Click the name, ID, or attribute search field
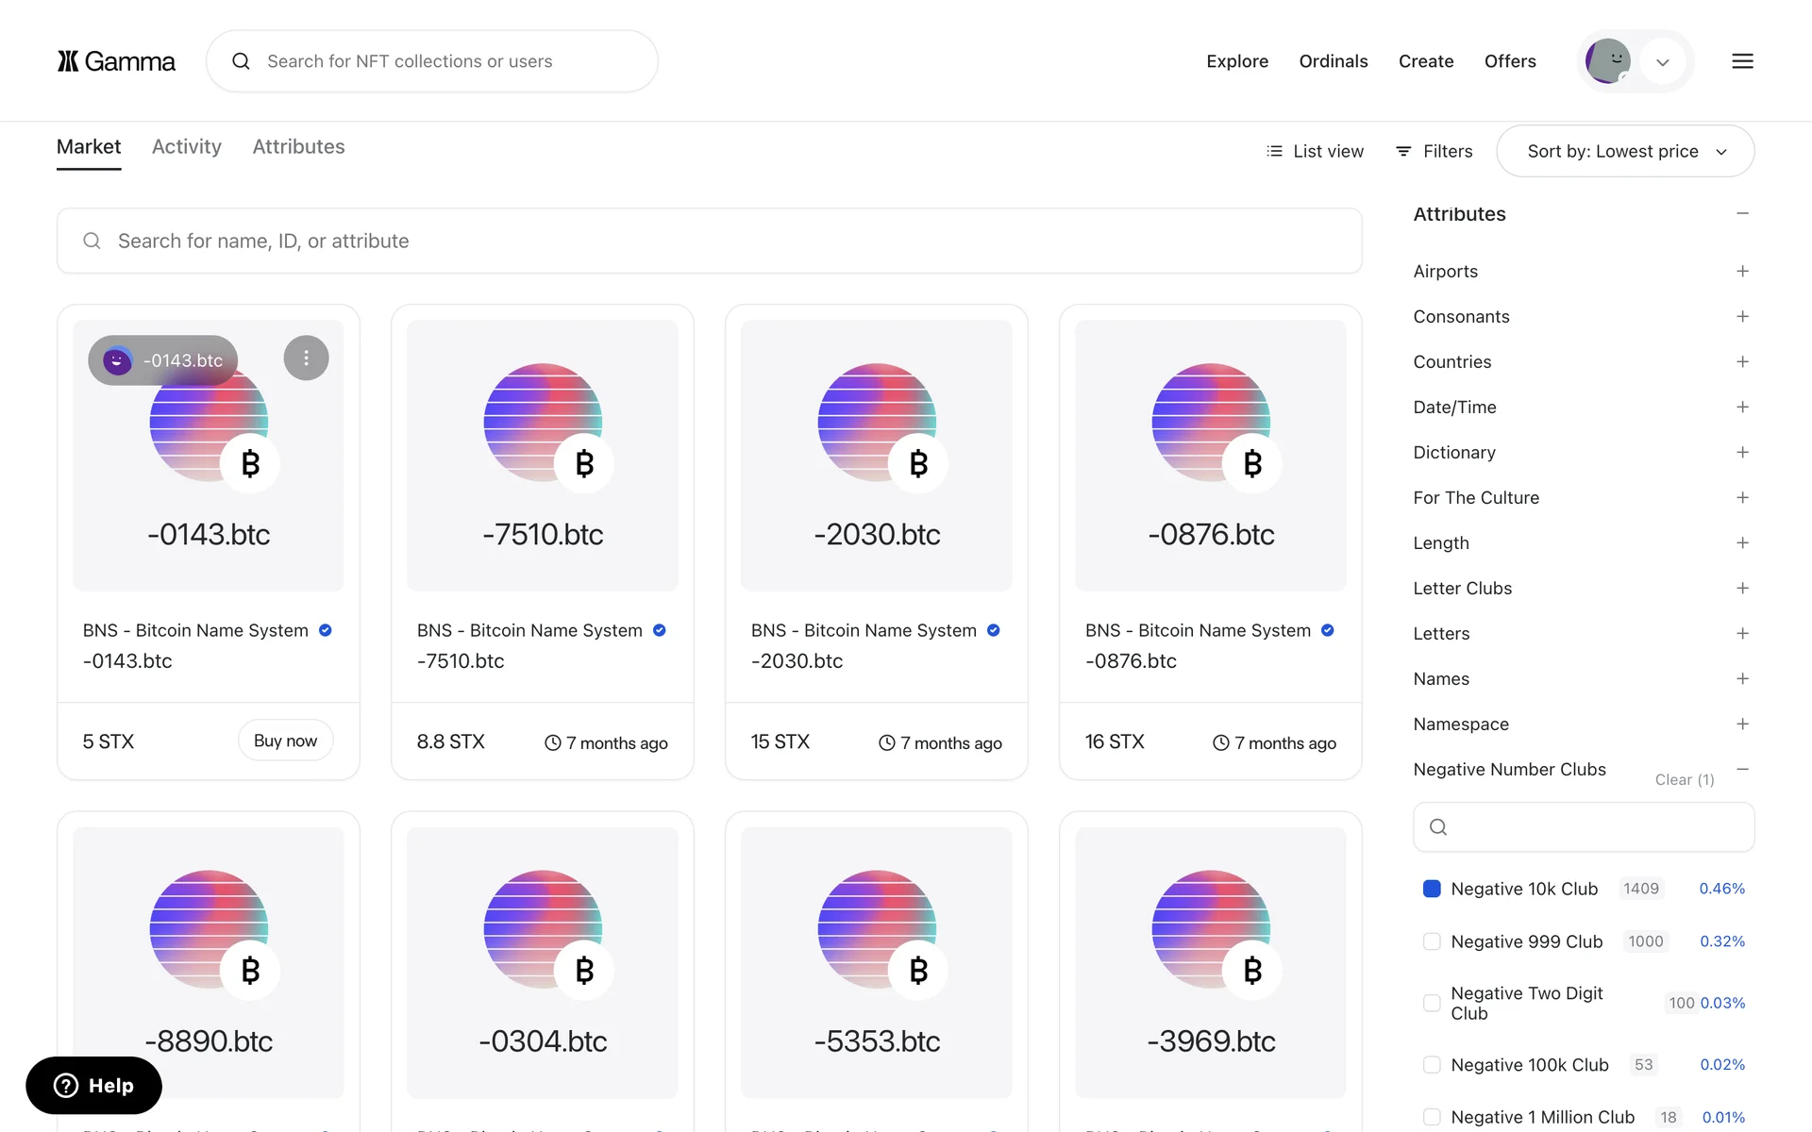This screenshot has width=1812, height=1132. [x=710, y=241]
